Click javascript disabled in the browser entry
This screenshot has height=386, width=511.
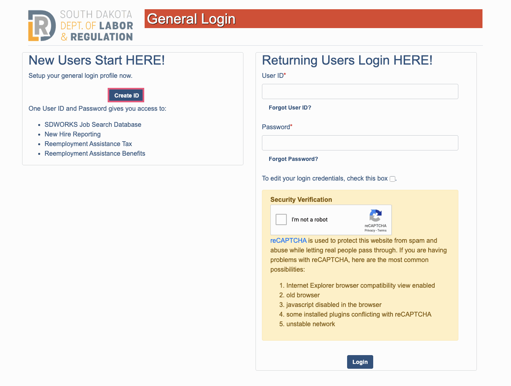(334, 305)
